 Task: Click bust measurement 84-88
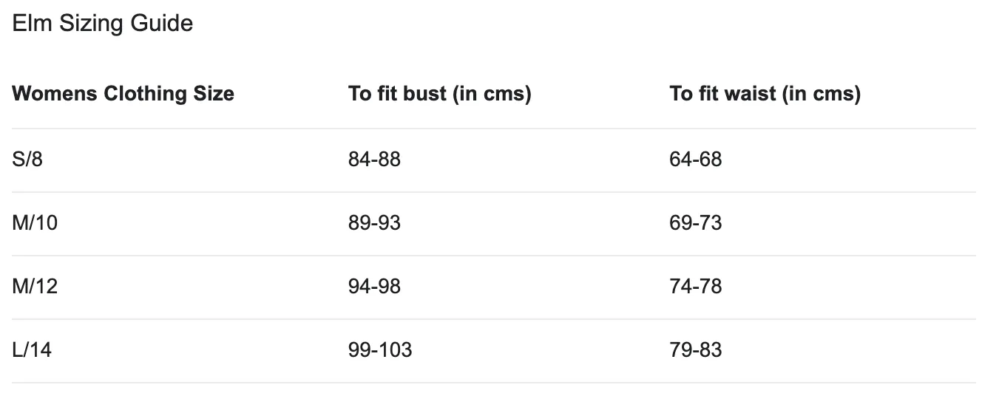(374, 160)
